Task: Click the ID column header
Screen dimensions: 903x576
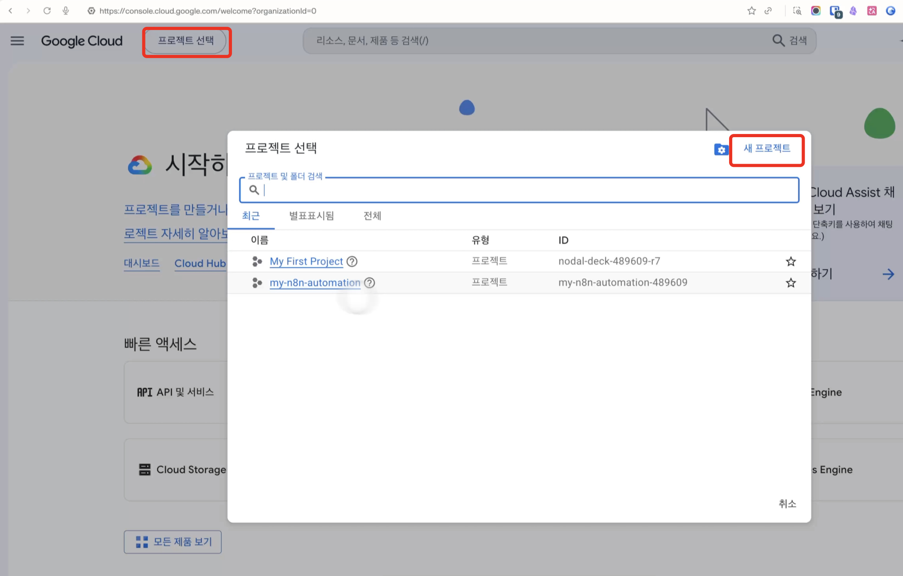Action: pos(563,240)
